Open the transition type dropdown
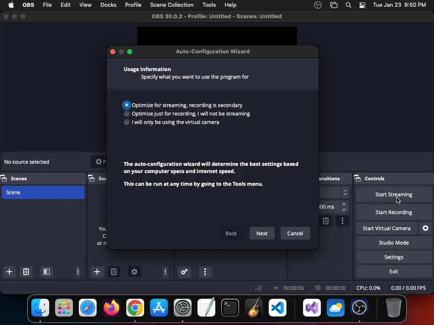Image resolution: width=434 pixels, height=325 pixels. (x=334, y=193)
